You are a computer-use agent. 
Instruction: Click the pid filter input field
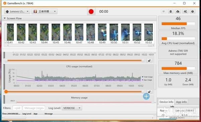pos(17,108)
